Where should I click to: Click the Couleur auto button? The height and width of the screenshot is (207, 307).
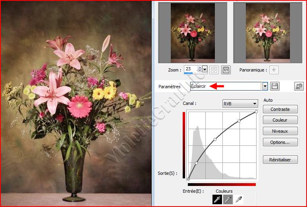[x=280, y=120]
